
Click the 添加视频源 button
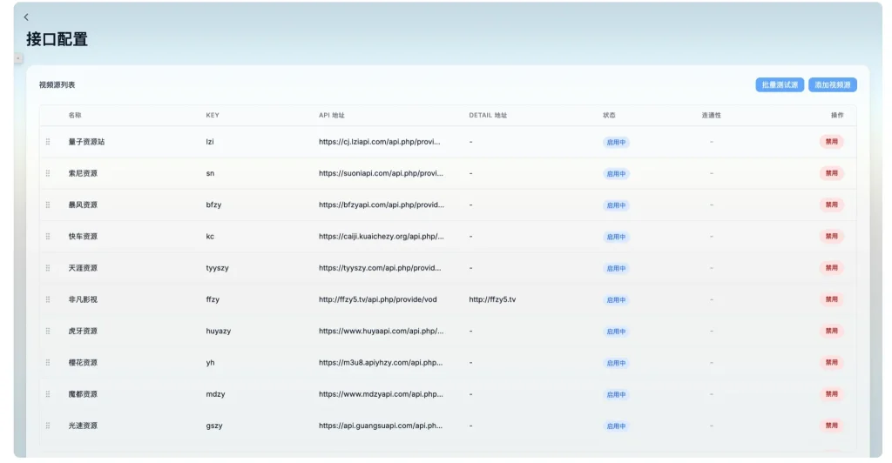pyautogui.click(x=832, y=84)
